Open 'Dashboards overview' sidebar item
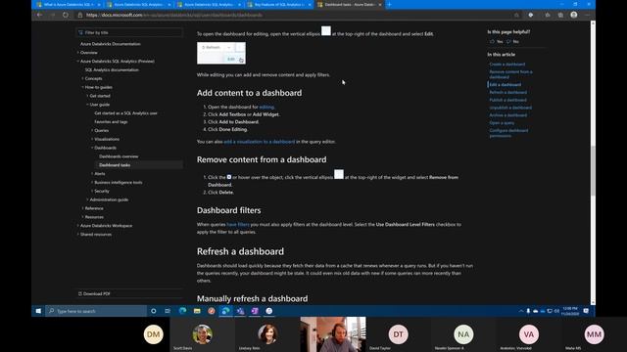This screenshot has width=627, height=352. click(x=119, y=156)
